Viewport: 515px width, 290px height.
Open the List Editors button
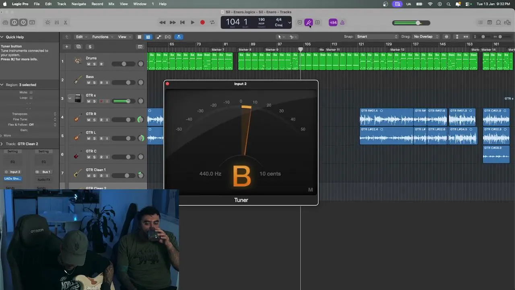[x=480, y=23]
